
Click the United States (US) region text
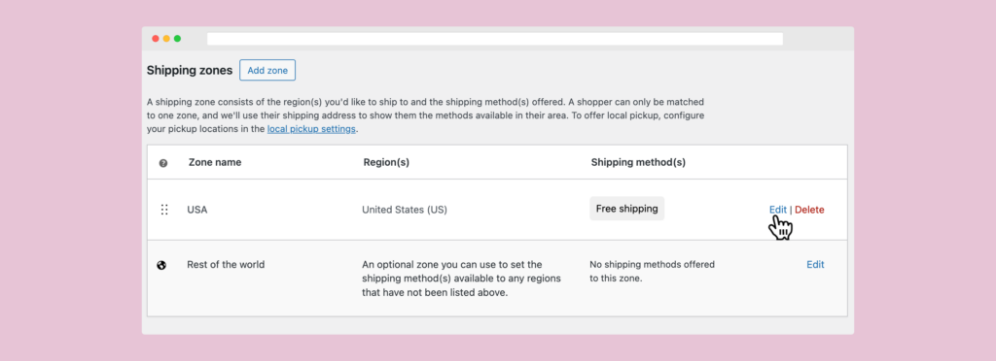(x=405, y=210)
